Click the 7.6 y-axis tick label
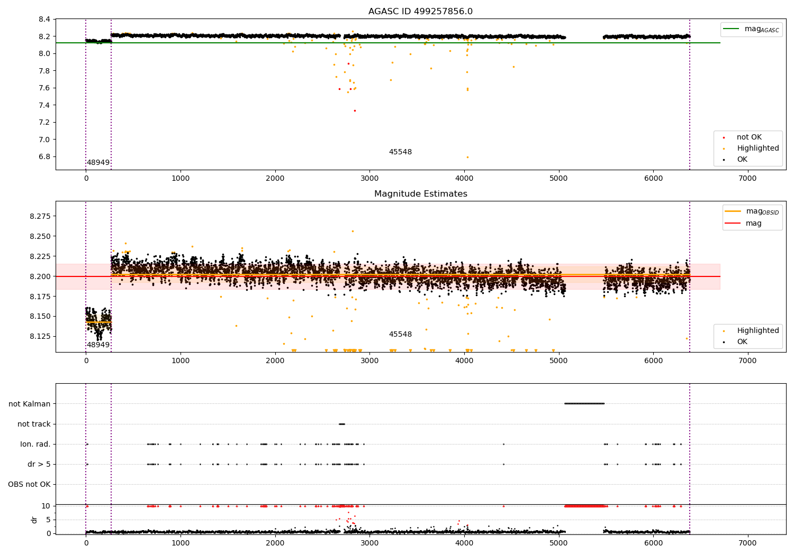Viewport: 794px width, 555px height. pyautogui.click(x=44, y=88)
